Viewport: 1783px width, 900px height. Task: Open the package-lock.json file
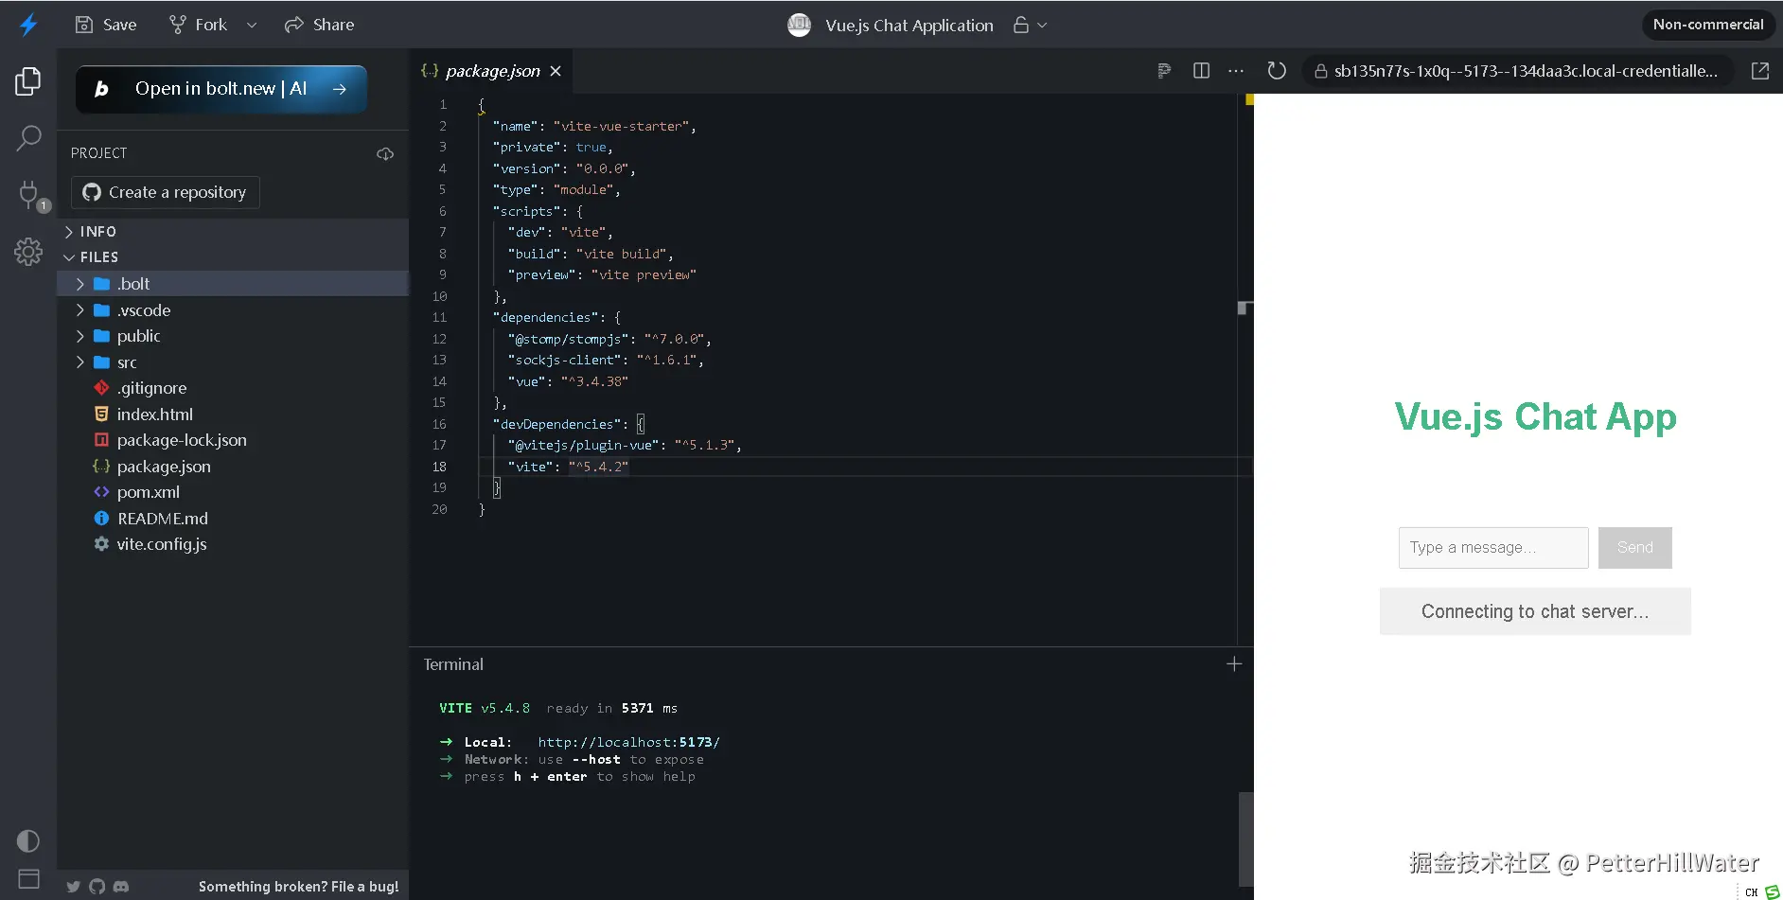coord(233,440)
